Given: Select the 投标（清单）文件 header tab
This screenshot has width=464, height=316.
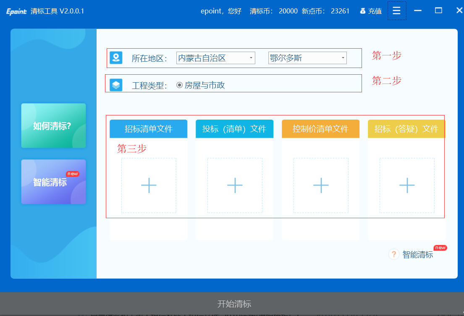Looking at the screenshot, I should coord(235,129).
